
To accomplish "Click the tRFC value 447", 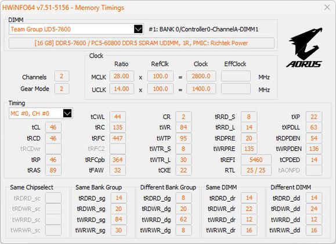I will click(x=118, y=138).
